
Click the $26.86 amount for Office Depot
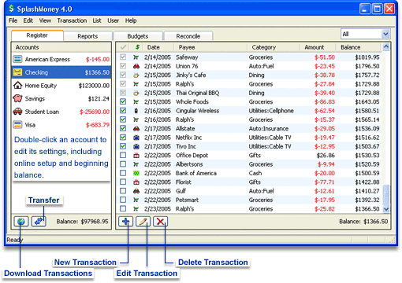(326, 156)
